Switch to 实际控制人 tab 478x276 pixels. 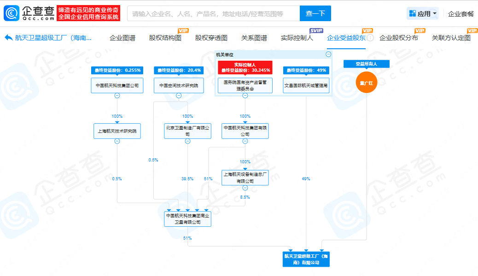tap(297, 38)
